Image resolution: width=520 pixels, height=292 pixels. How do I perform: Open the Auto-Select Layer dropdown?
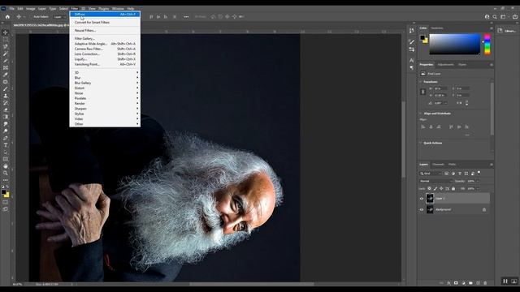point(58,16)
